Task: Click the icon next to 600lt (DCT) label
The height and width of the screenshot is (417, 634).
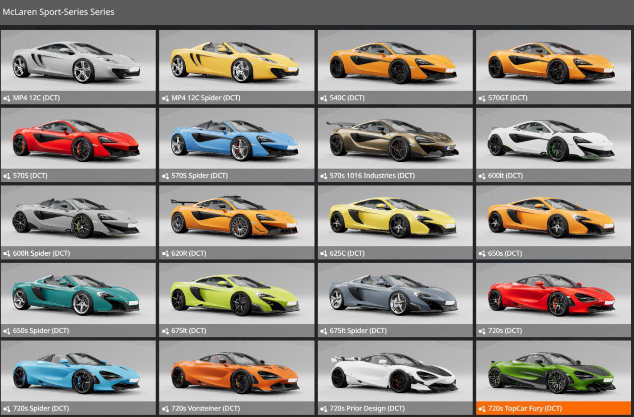Action: click(x=482, y=176)
